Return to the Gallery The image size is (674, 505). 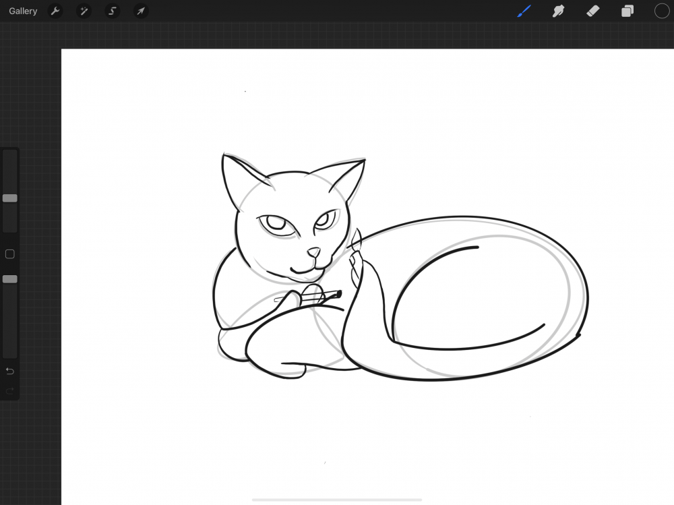pyautogui.click(x=23, y=11)
